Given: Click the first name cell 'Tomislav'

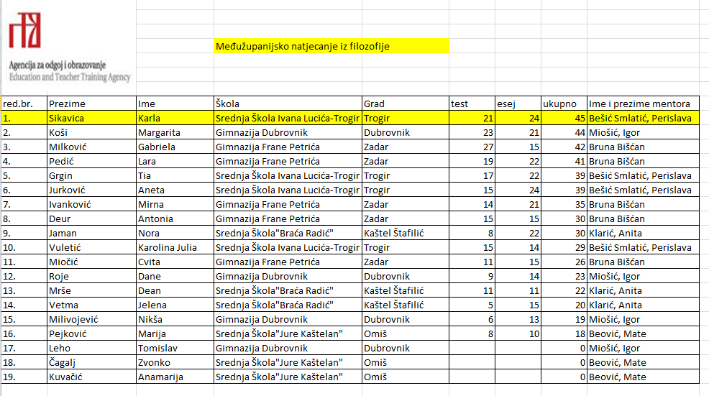Looking at the screenshot, I should tap(175, 348).
